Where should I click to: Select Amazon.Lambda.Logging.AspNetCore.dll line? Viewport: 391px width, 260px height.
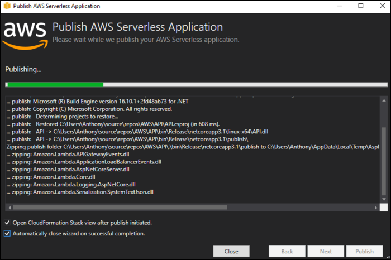pyautogui.click(x=71, y=184)
